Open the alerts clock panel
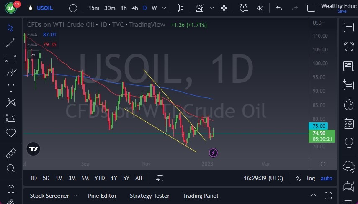 [349, 47]
